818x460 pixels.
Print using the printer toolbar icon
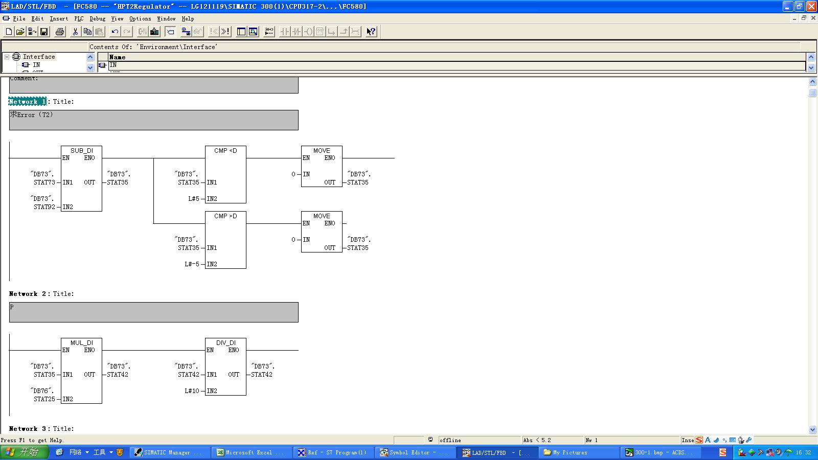pyautogui.click(x=60, y=32)
